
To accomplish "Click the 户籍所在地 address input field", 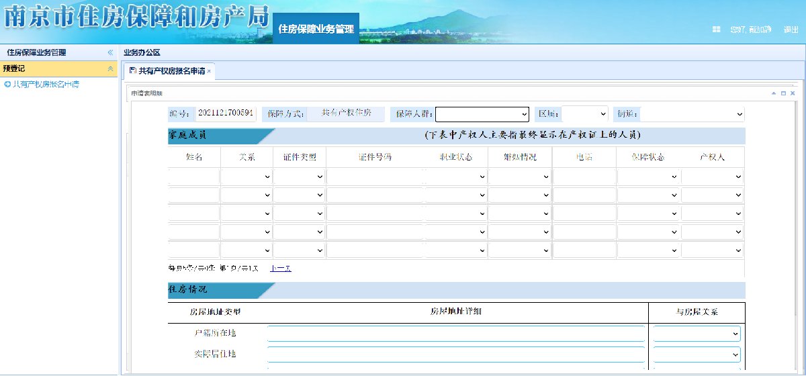I will pyautogui.click(x=455, y=334).
